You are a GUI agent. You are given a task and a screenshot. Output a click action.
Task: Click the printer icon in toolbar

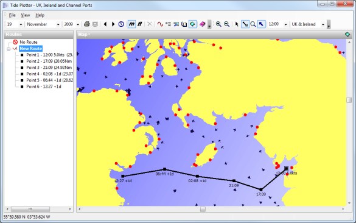pyautogui.click(x=87, y=24)
